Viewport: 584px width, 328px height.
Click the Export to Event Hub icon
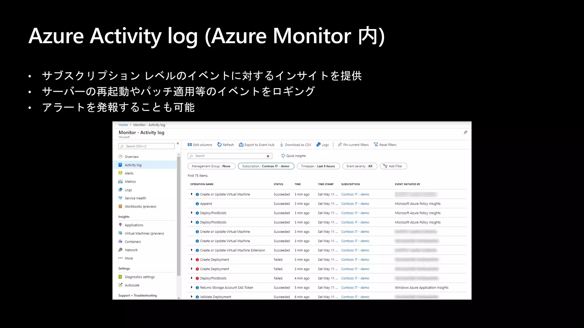click(x=241, y=145)
